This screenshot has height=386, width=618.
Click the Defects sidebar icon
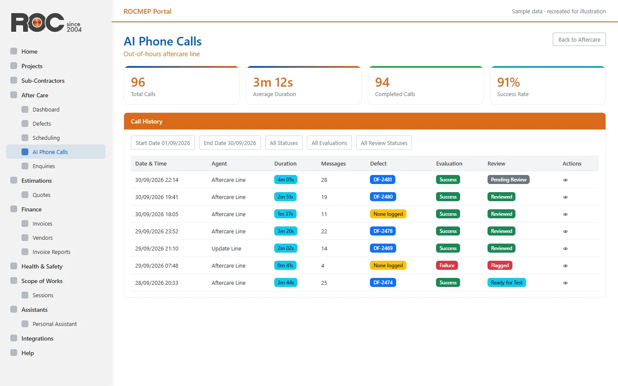click(x=25, y=124)
